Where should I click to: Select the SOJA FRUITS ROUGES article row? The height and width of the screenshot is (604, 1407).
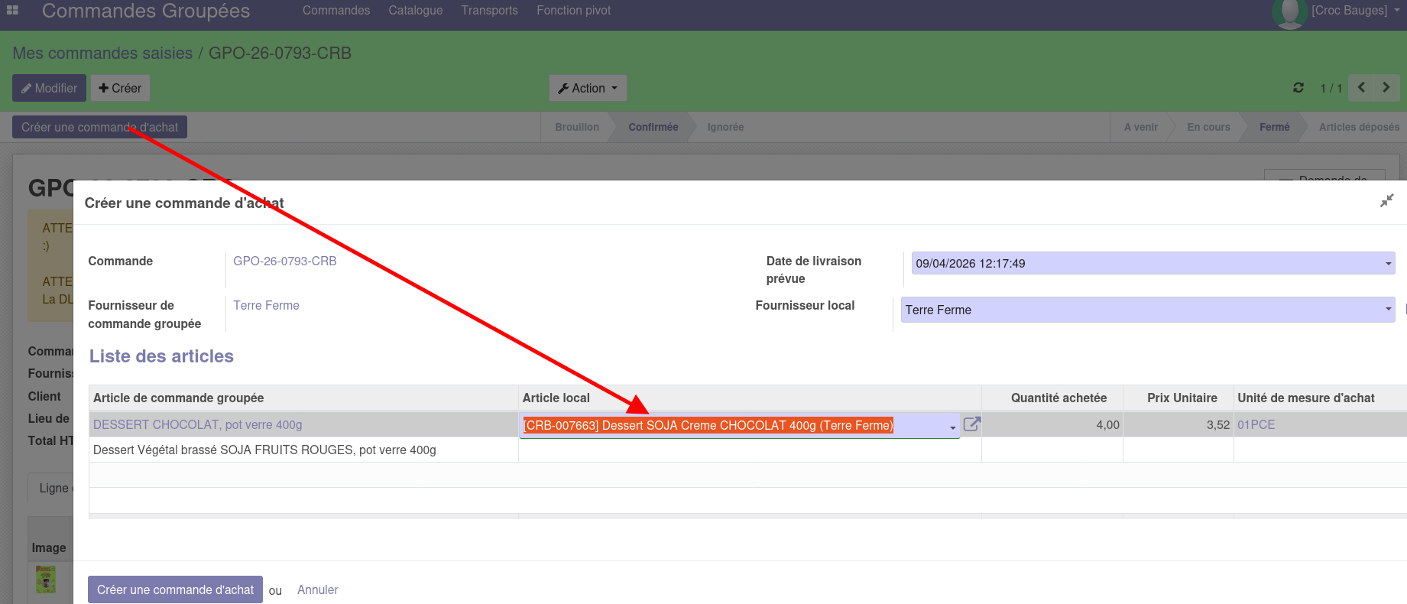[264, 450]
